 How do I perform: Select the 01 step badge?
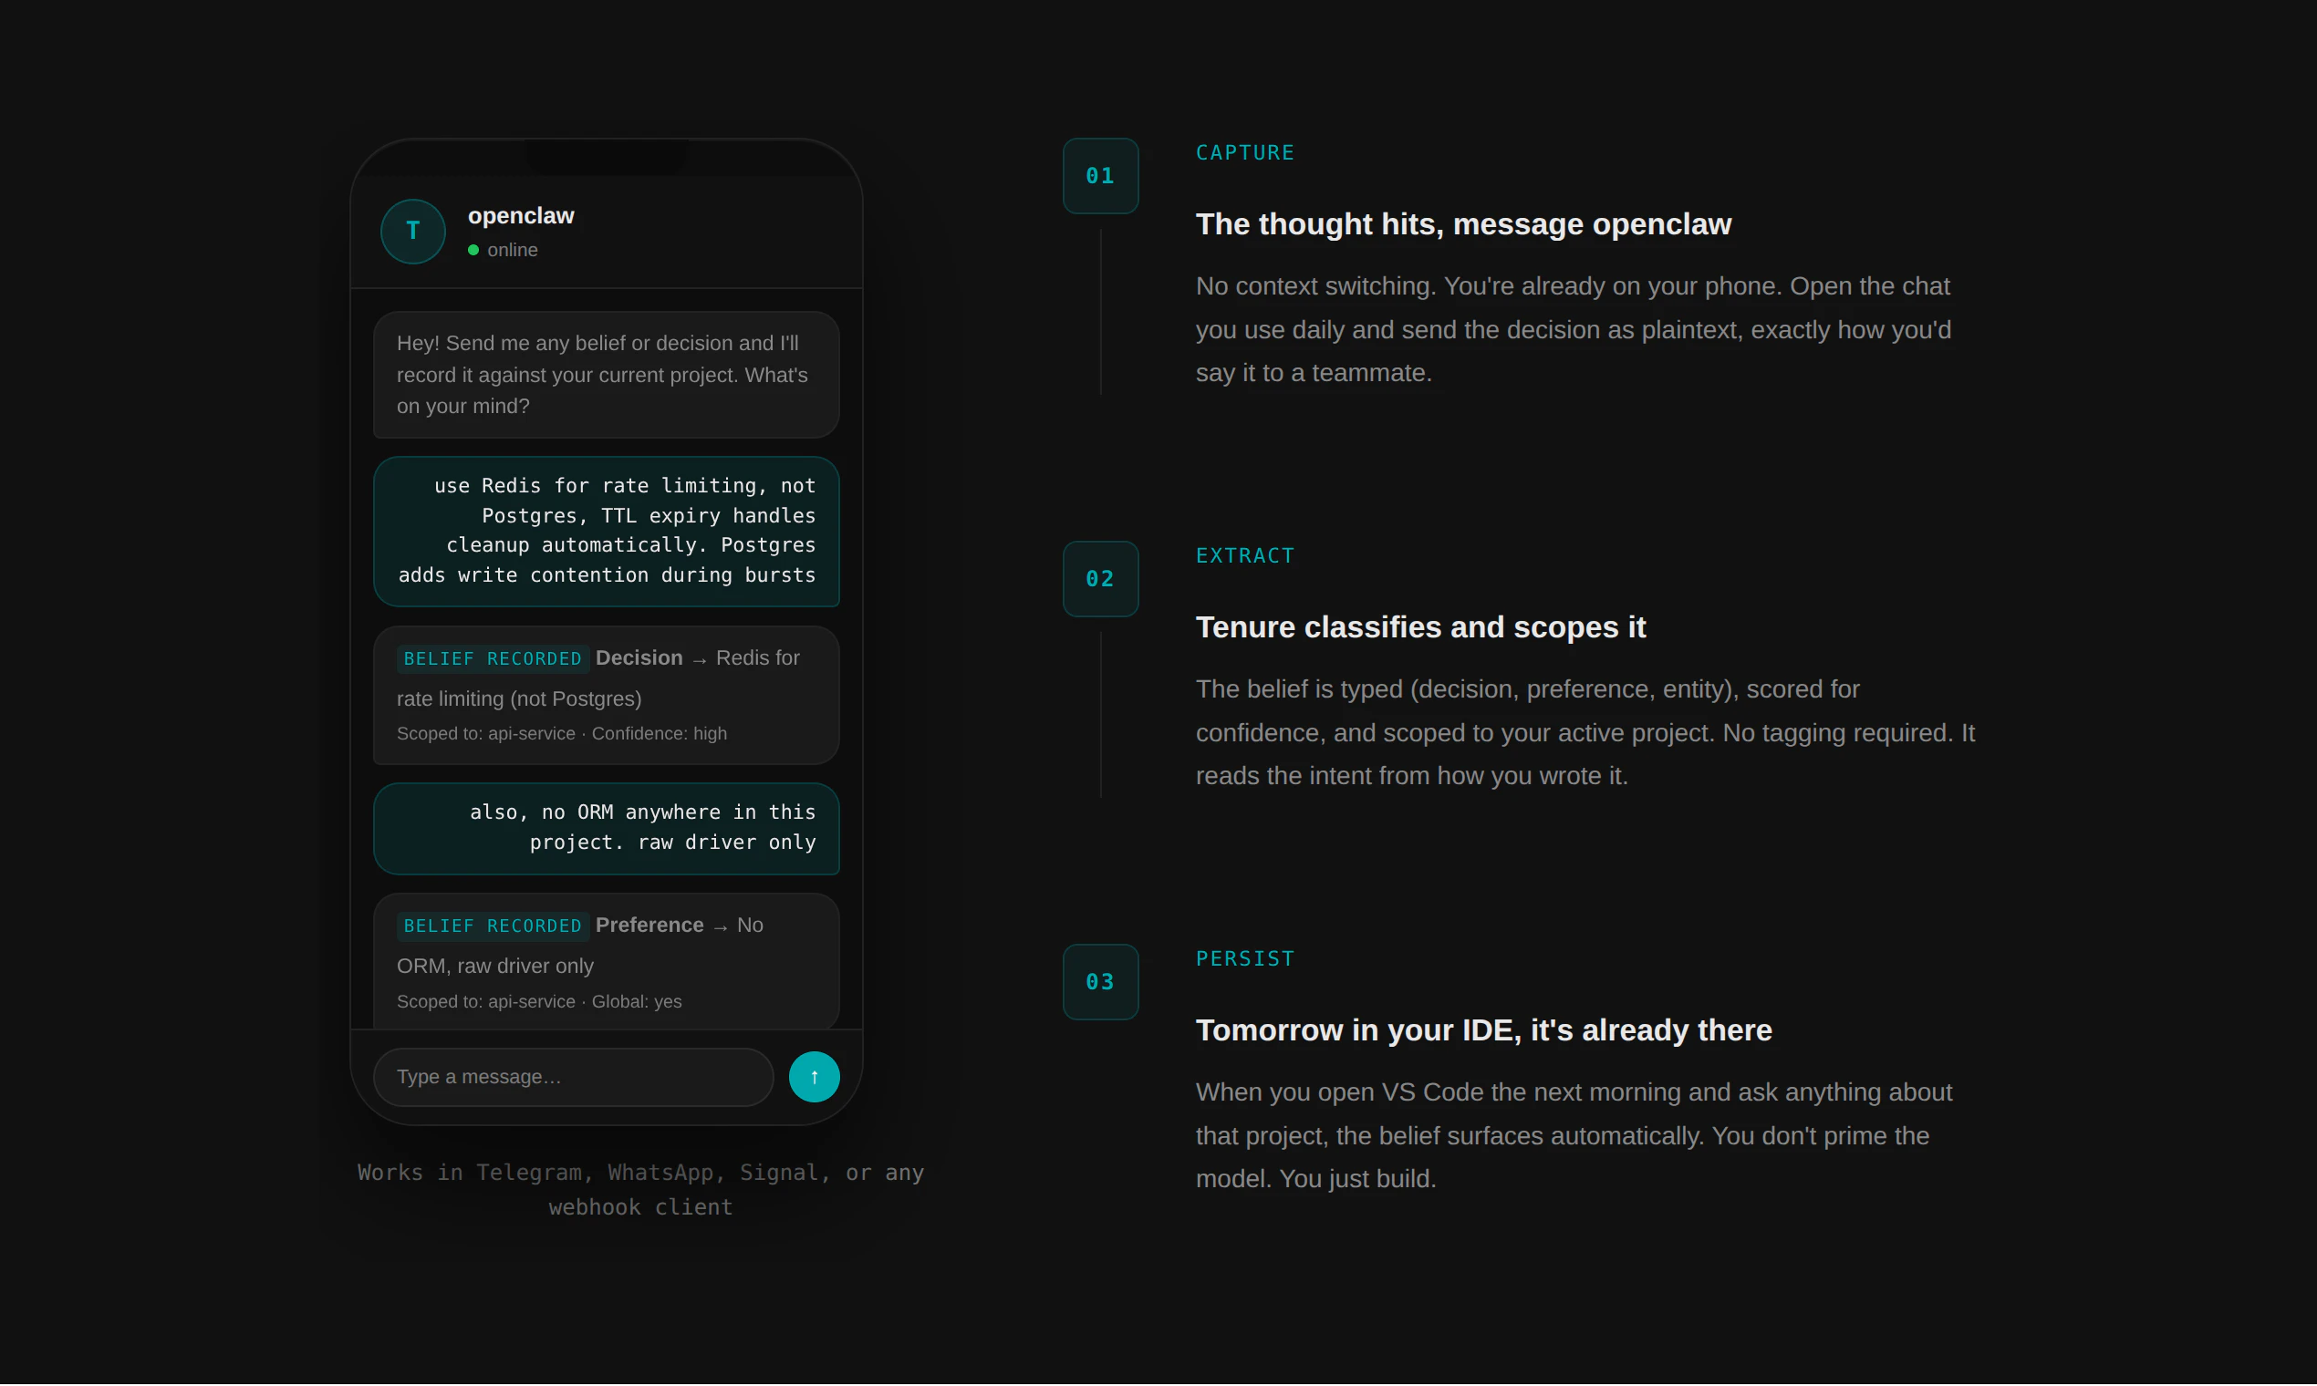1100,176
